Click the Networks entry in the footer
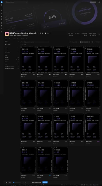 click(x=20, y=185)
